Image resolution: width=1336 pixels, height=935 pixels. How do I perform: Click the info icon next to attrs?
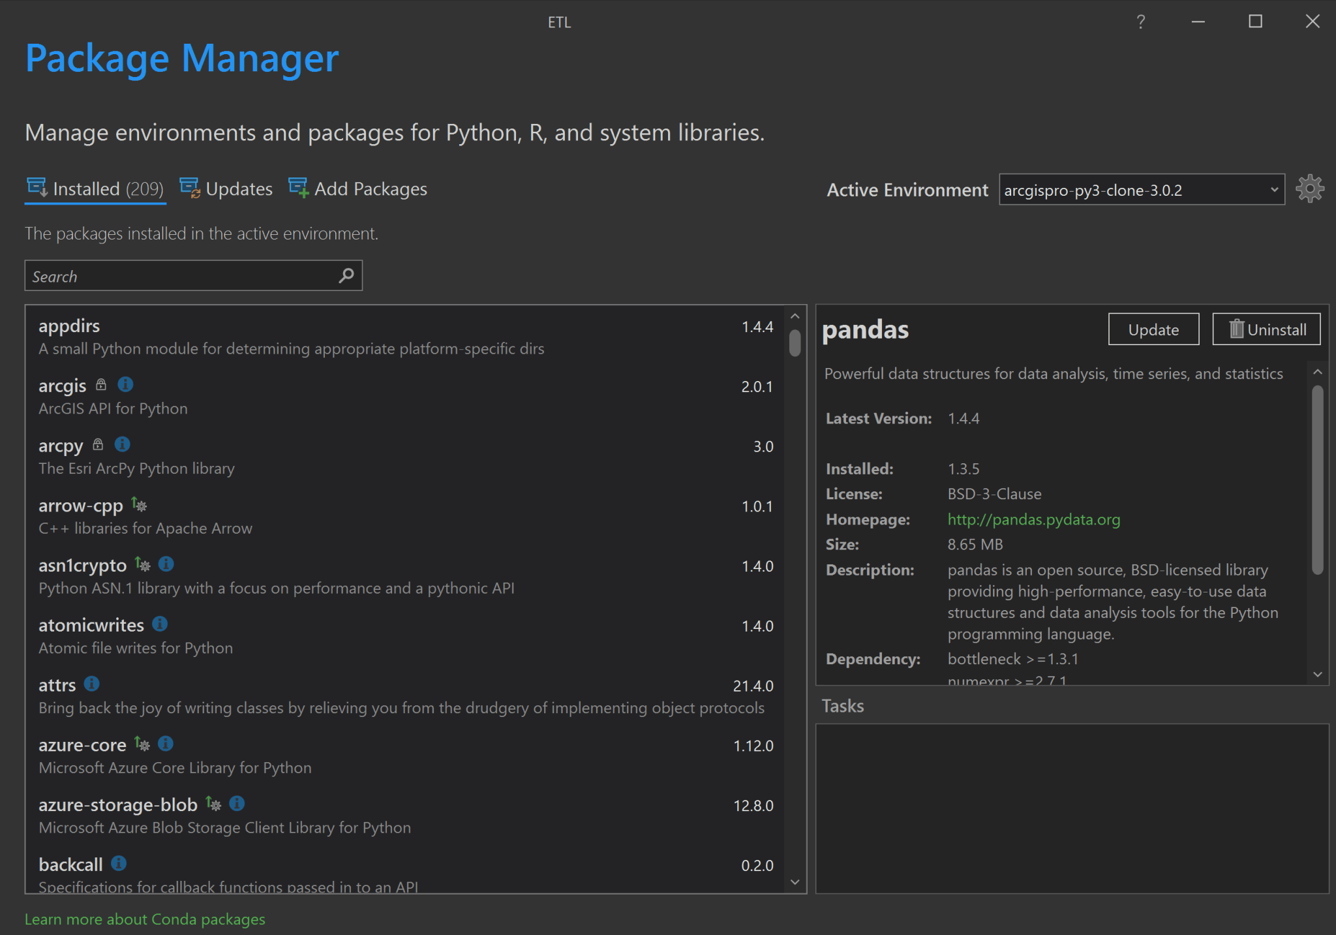(92, 683)
